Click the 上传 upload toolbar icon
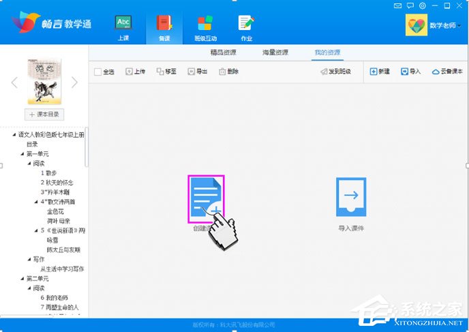This screenshot has height=332, width=469. pos(129,72)
